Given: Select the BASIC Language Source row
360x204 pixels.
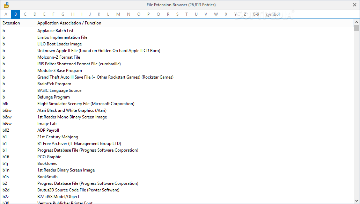Looking at the screenshot, I should tap(177, 90).
